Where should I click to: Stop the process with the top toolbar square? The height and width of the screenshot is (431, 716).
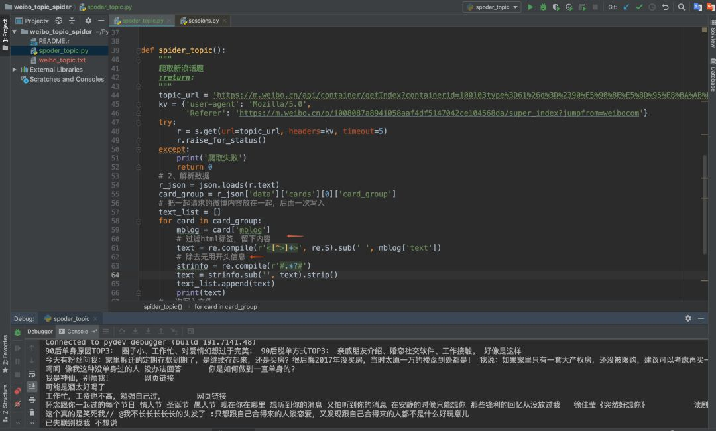(x=595, y=7)
